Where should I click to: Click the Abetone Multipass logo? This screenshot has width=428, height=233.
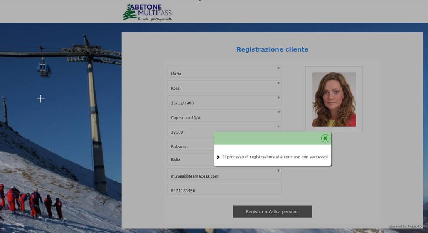[147, 12]
